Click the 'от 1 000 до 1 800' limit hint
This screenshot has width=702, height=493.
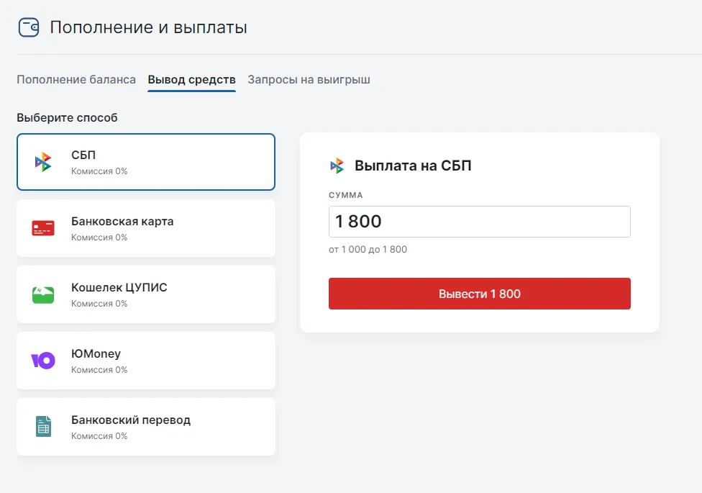(x=368, y=250)
